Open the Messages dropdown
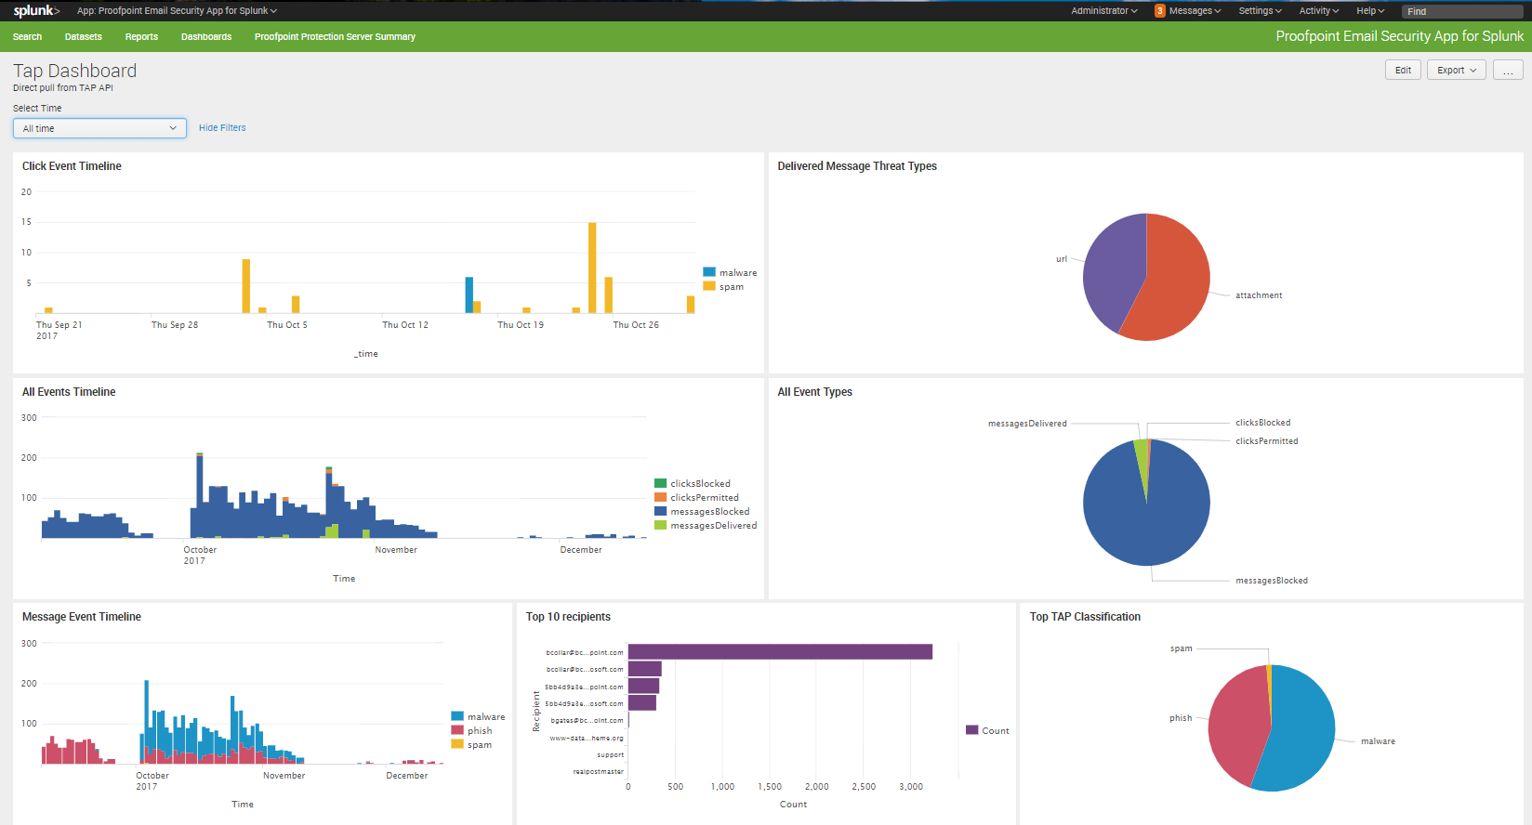Screen dimensions: 1532x825 coord(1195,11)
